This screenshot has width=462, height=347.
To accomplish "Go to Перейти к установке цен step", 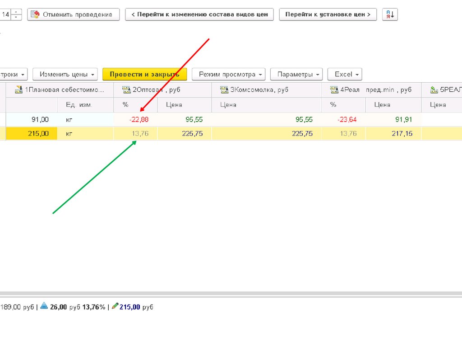I will (x=328, y=14).
